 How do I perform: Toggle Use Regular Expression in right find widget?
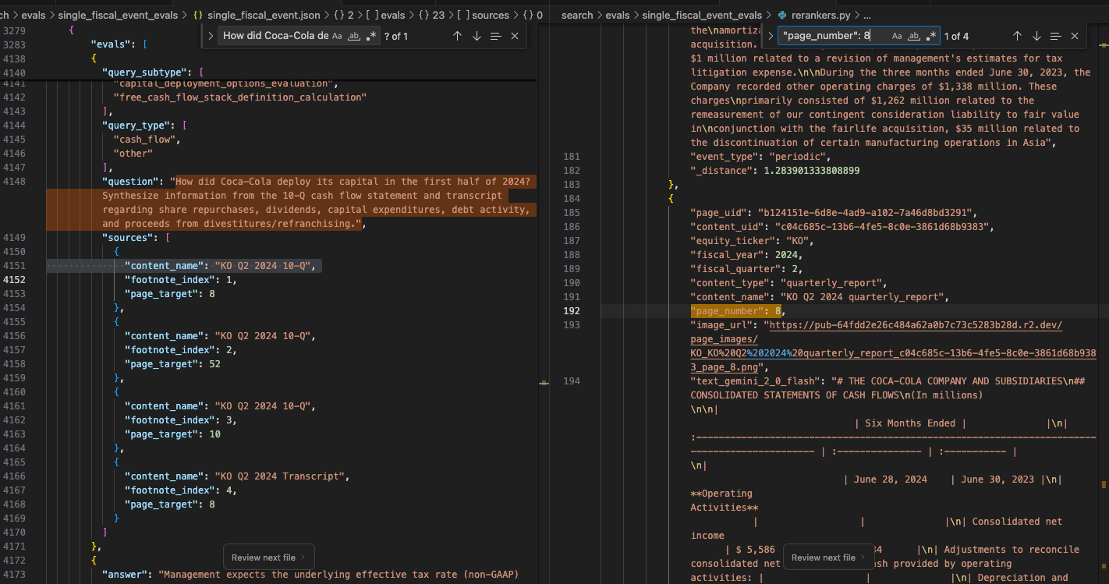(930, 36)
